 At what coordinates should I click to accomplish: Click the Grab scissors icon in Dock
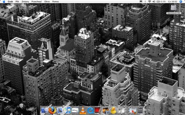pos(121,111)
